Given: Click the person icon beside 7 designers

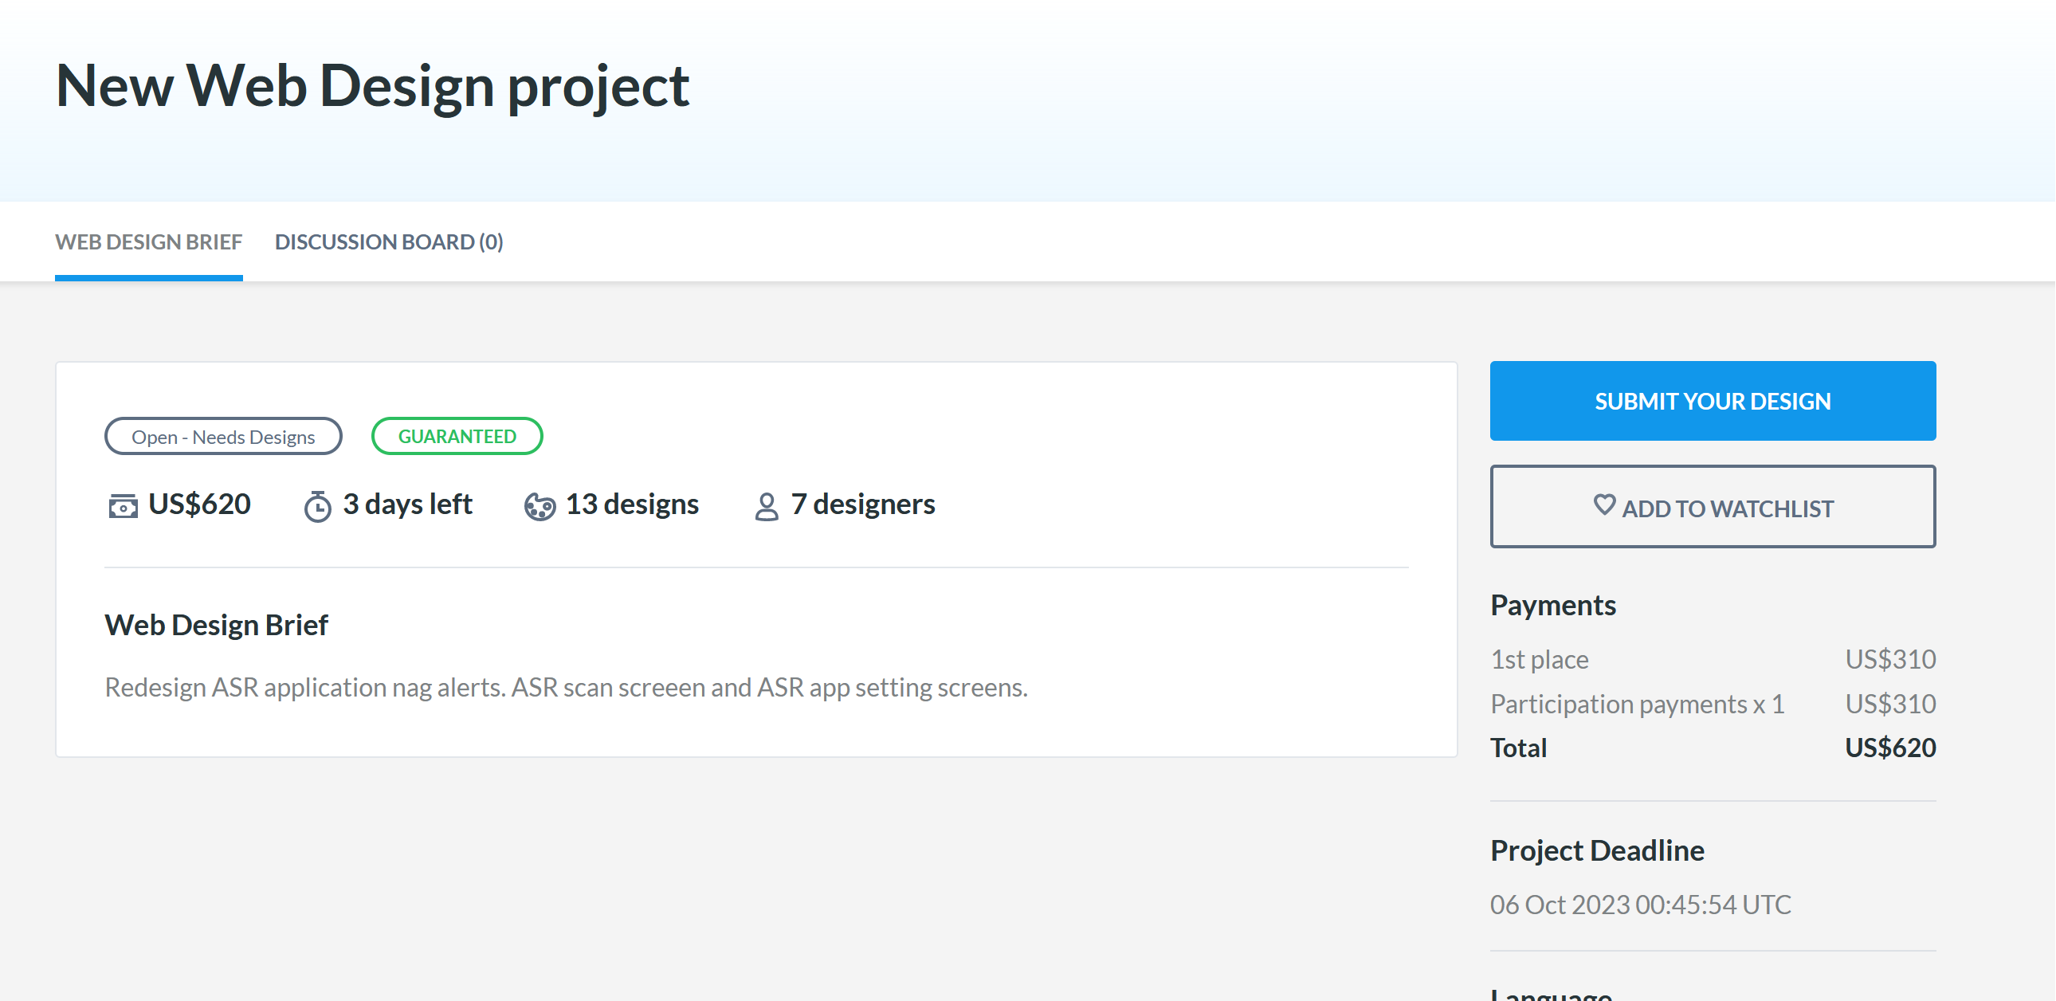Looking at the screenshot, I should pos(766,507).
